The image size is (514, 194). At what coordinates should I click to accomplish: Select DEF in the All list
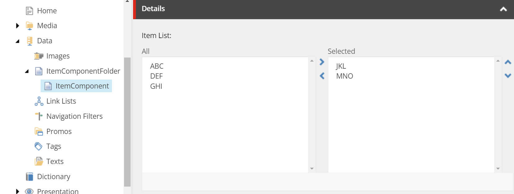[x=156, y=76]
